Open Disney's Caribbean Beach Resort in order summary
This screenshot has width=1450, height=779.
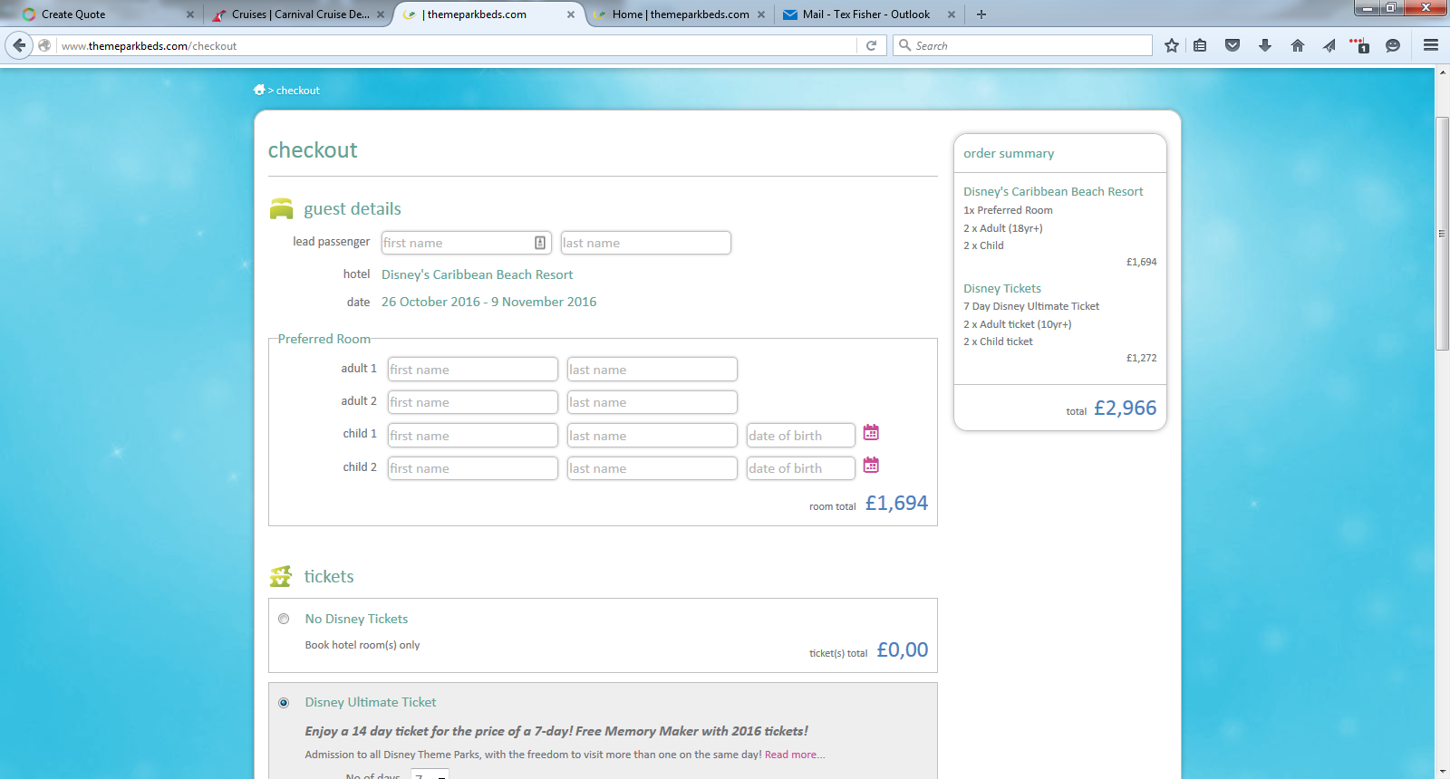coord(1053,191)
